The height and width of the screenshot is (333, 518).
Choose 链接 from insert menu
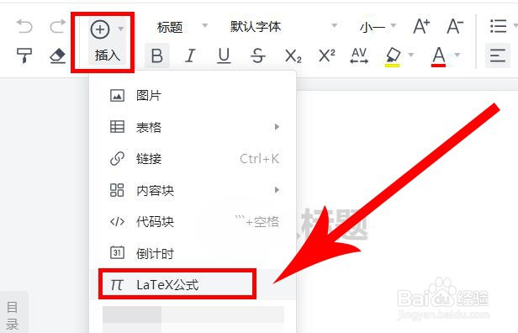(193, 159)
